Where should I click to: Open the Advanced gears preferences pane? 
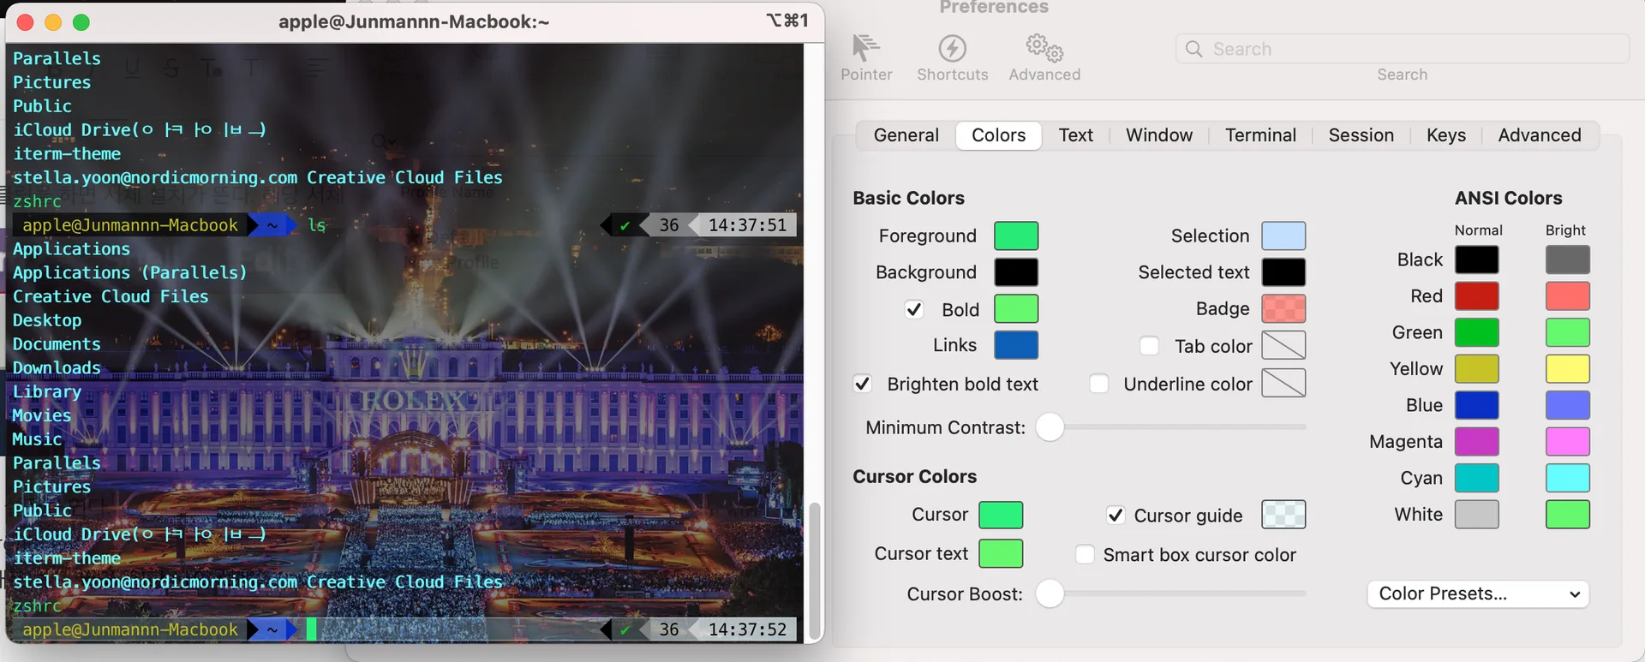[1044, 57]
